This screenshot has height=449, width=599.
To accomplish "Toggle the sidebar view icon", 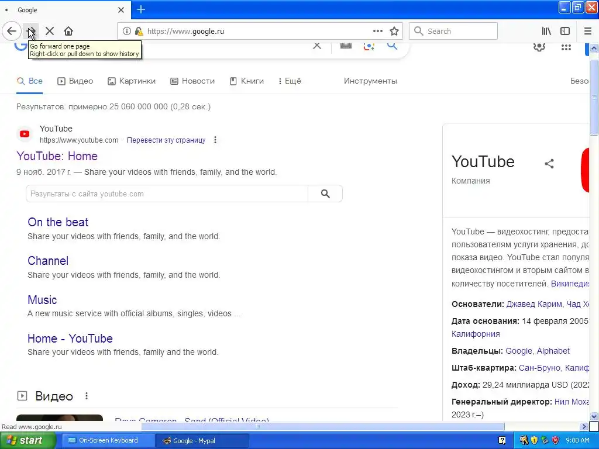I will 565,32.
